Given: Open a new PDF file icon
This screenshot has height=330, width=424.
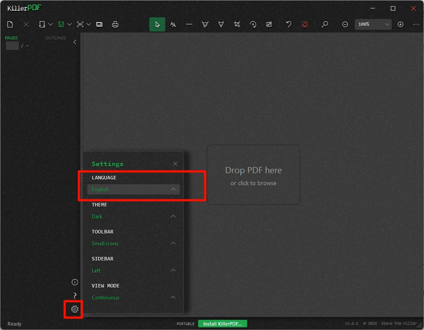Looking at the screenshot, I should coord(10,24).
